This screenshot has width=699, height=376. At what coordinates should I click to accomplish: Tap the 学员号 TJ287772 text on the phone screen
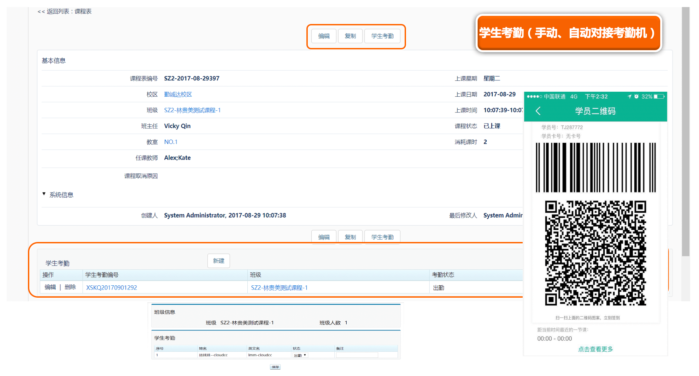(x=562, y=127)
